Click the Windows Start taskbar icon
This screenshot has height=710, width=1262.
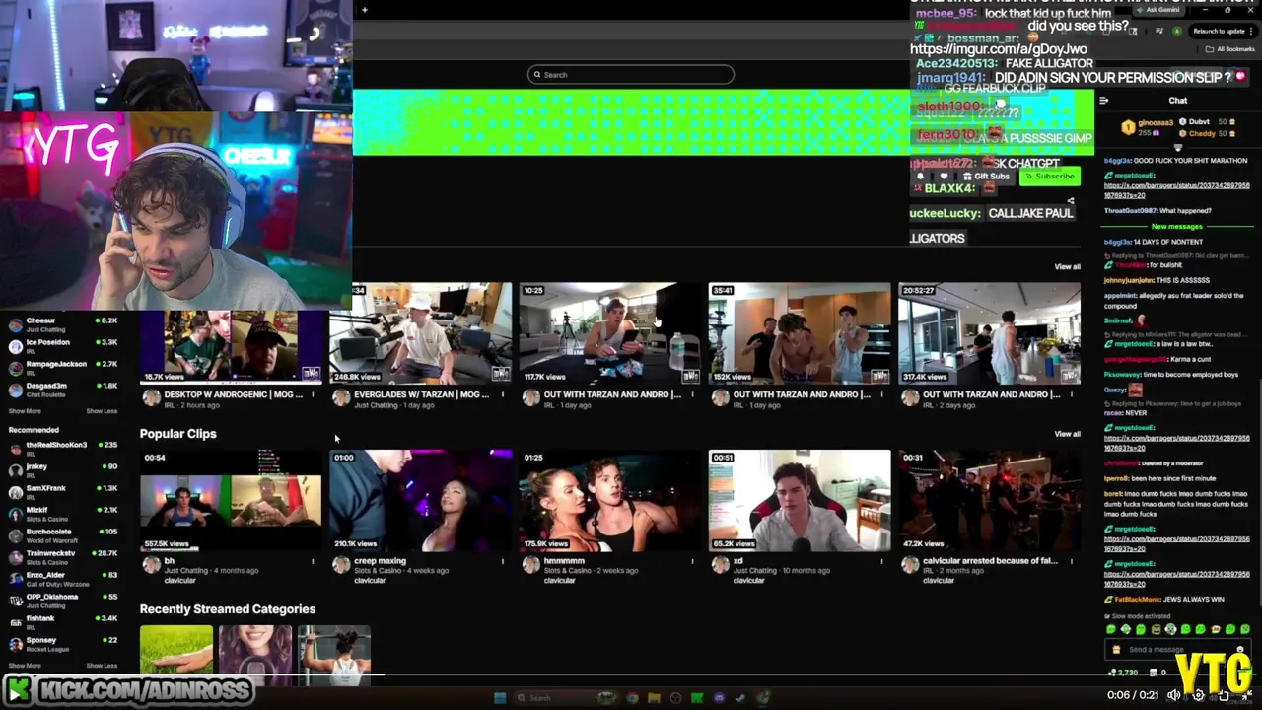coord(500,698)
